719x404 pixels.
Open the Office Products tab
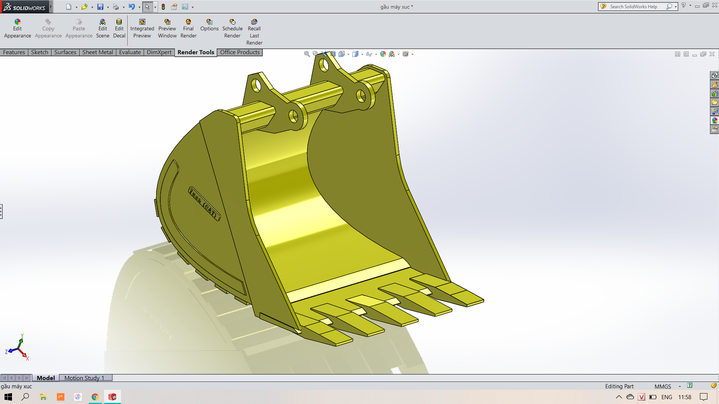[240, 52]
